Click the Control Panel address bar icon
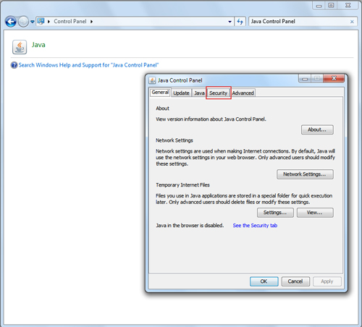This screenshot has height=327, width=362. (41, 21)
